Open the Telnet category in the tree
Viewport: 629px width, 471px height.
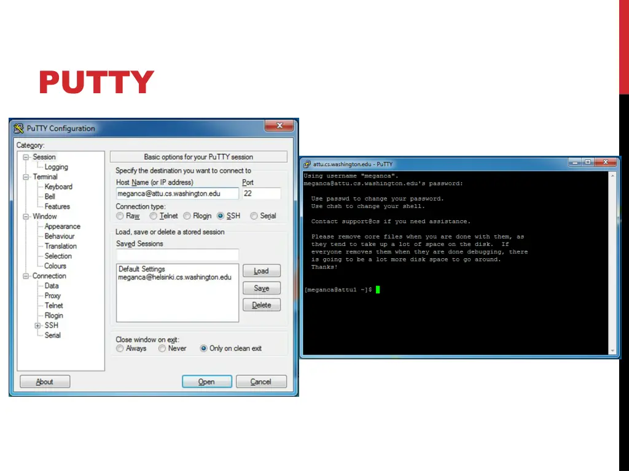click(54, 305)
